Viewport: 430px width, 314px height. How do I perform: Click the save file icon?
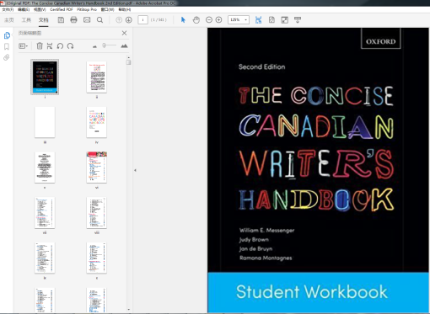point(61,20)
